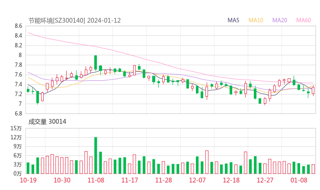Click the tallest green volume bar above 11-08
Viewport: 320px width, 190px height.
pos(96,155)
